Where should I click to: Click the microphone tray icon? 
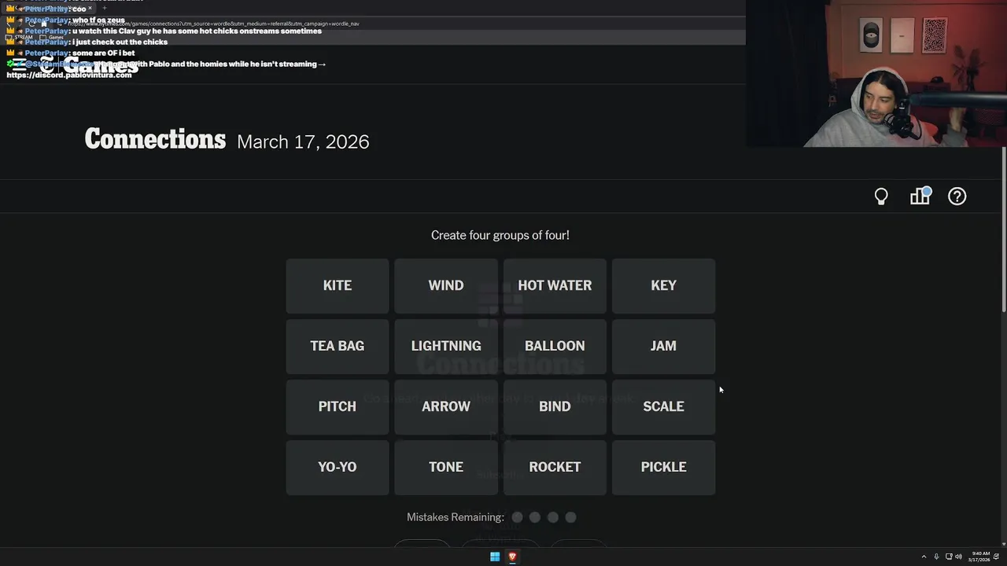click(936, 557)
